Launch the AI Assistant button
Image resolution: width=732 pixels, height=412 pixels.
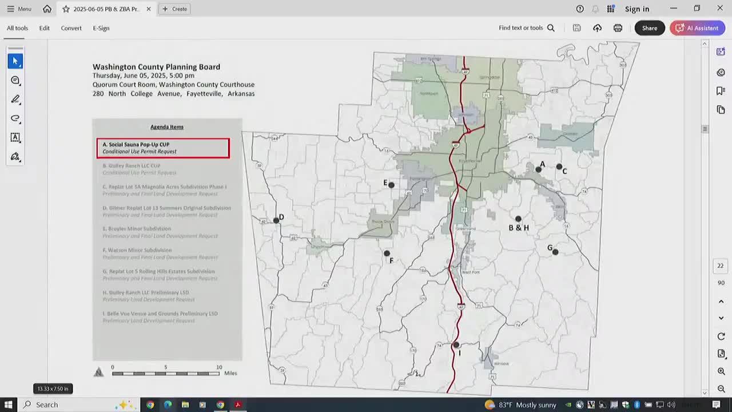coord(697,28)
